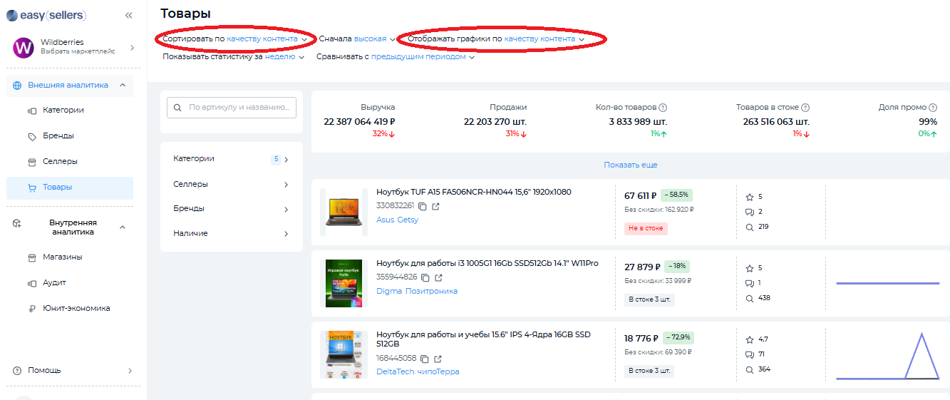Viewport: 950px width, 400px height.
Task: Click info icon next to Товаров в стоке
Action: [x=805, y=108]
